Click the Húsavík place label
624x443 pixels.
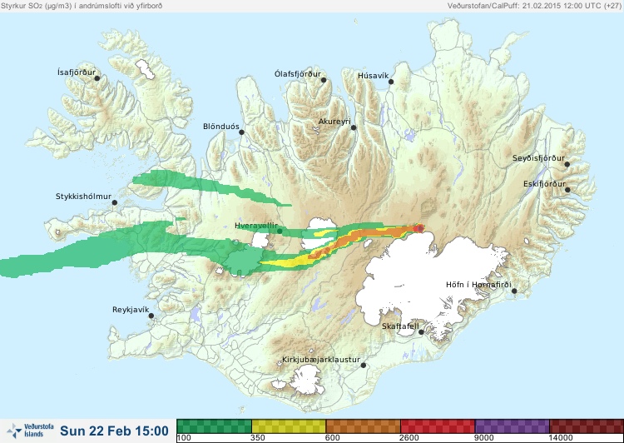tap(374, 75)
